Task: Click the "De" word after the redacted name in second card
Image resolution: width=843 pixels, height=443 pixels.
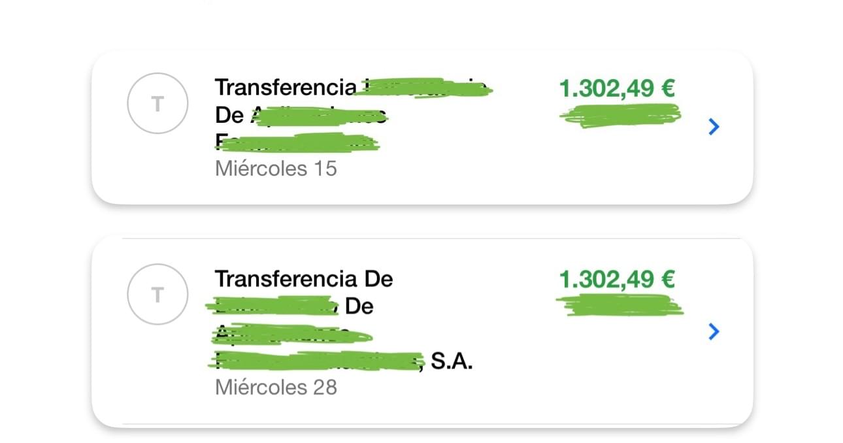Action: click(359, 306)
